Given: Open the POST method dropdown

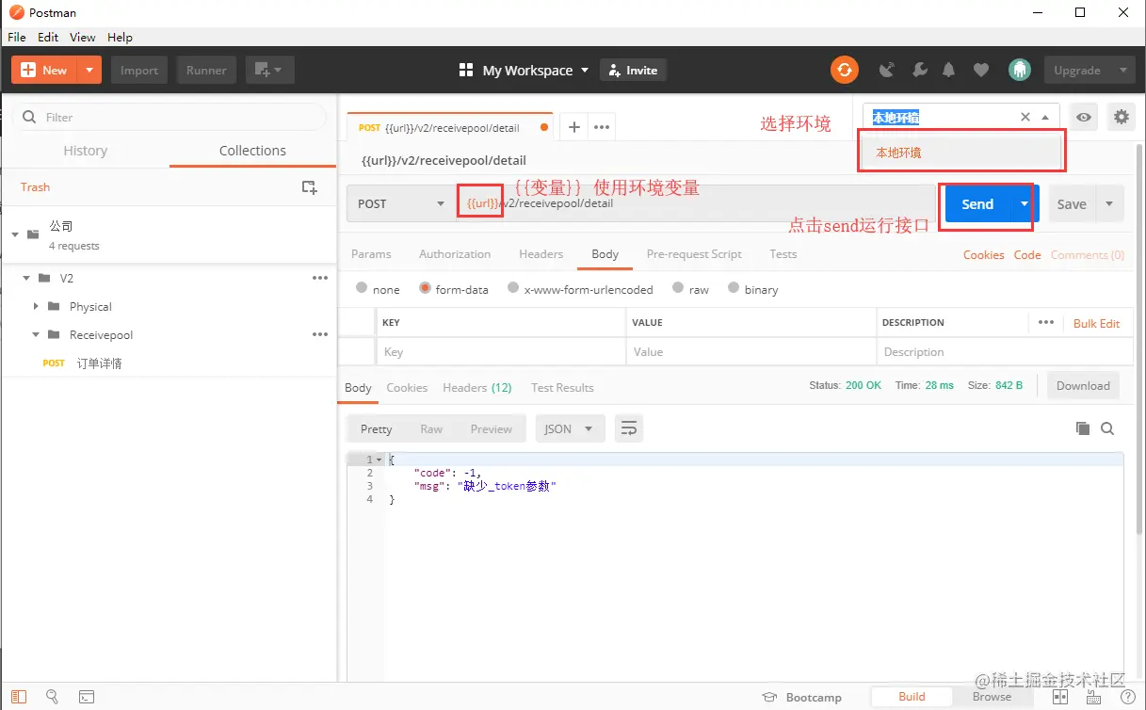Looking at the screenshot, I should (399, 203).
